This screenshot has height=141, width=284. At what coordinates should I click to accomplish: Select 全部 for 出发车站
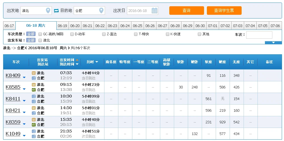coord(31,40)
